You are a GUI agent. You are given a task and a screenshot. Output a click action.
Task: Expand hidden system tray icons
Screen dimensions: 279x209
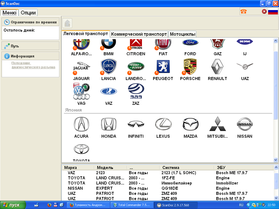tap(248, 205)
